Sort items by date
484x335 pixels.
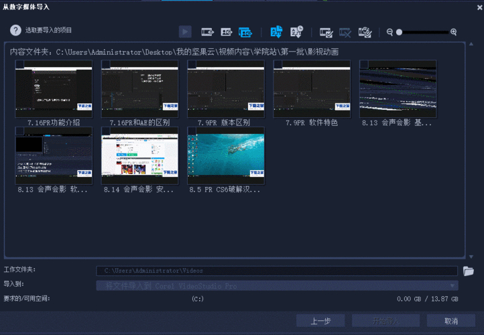[297, 31]
